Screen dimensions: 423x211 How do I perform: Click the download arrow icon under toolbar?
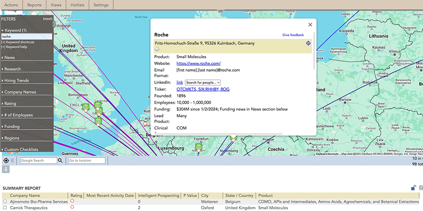[6, 169]
